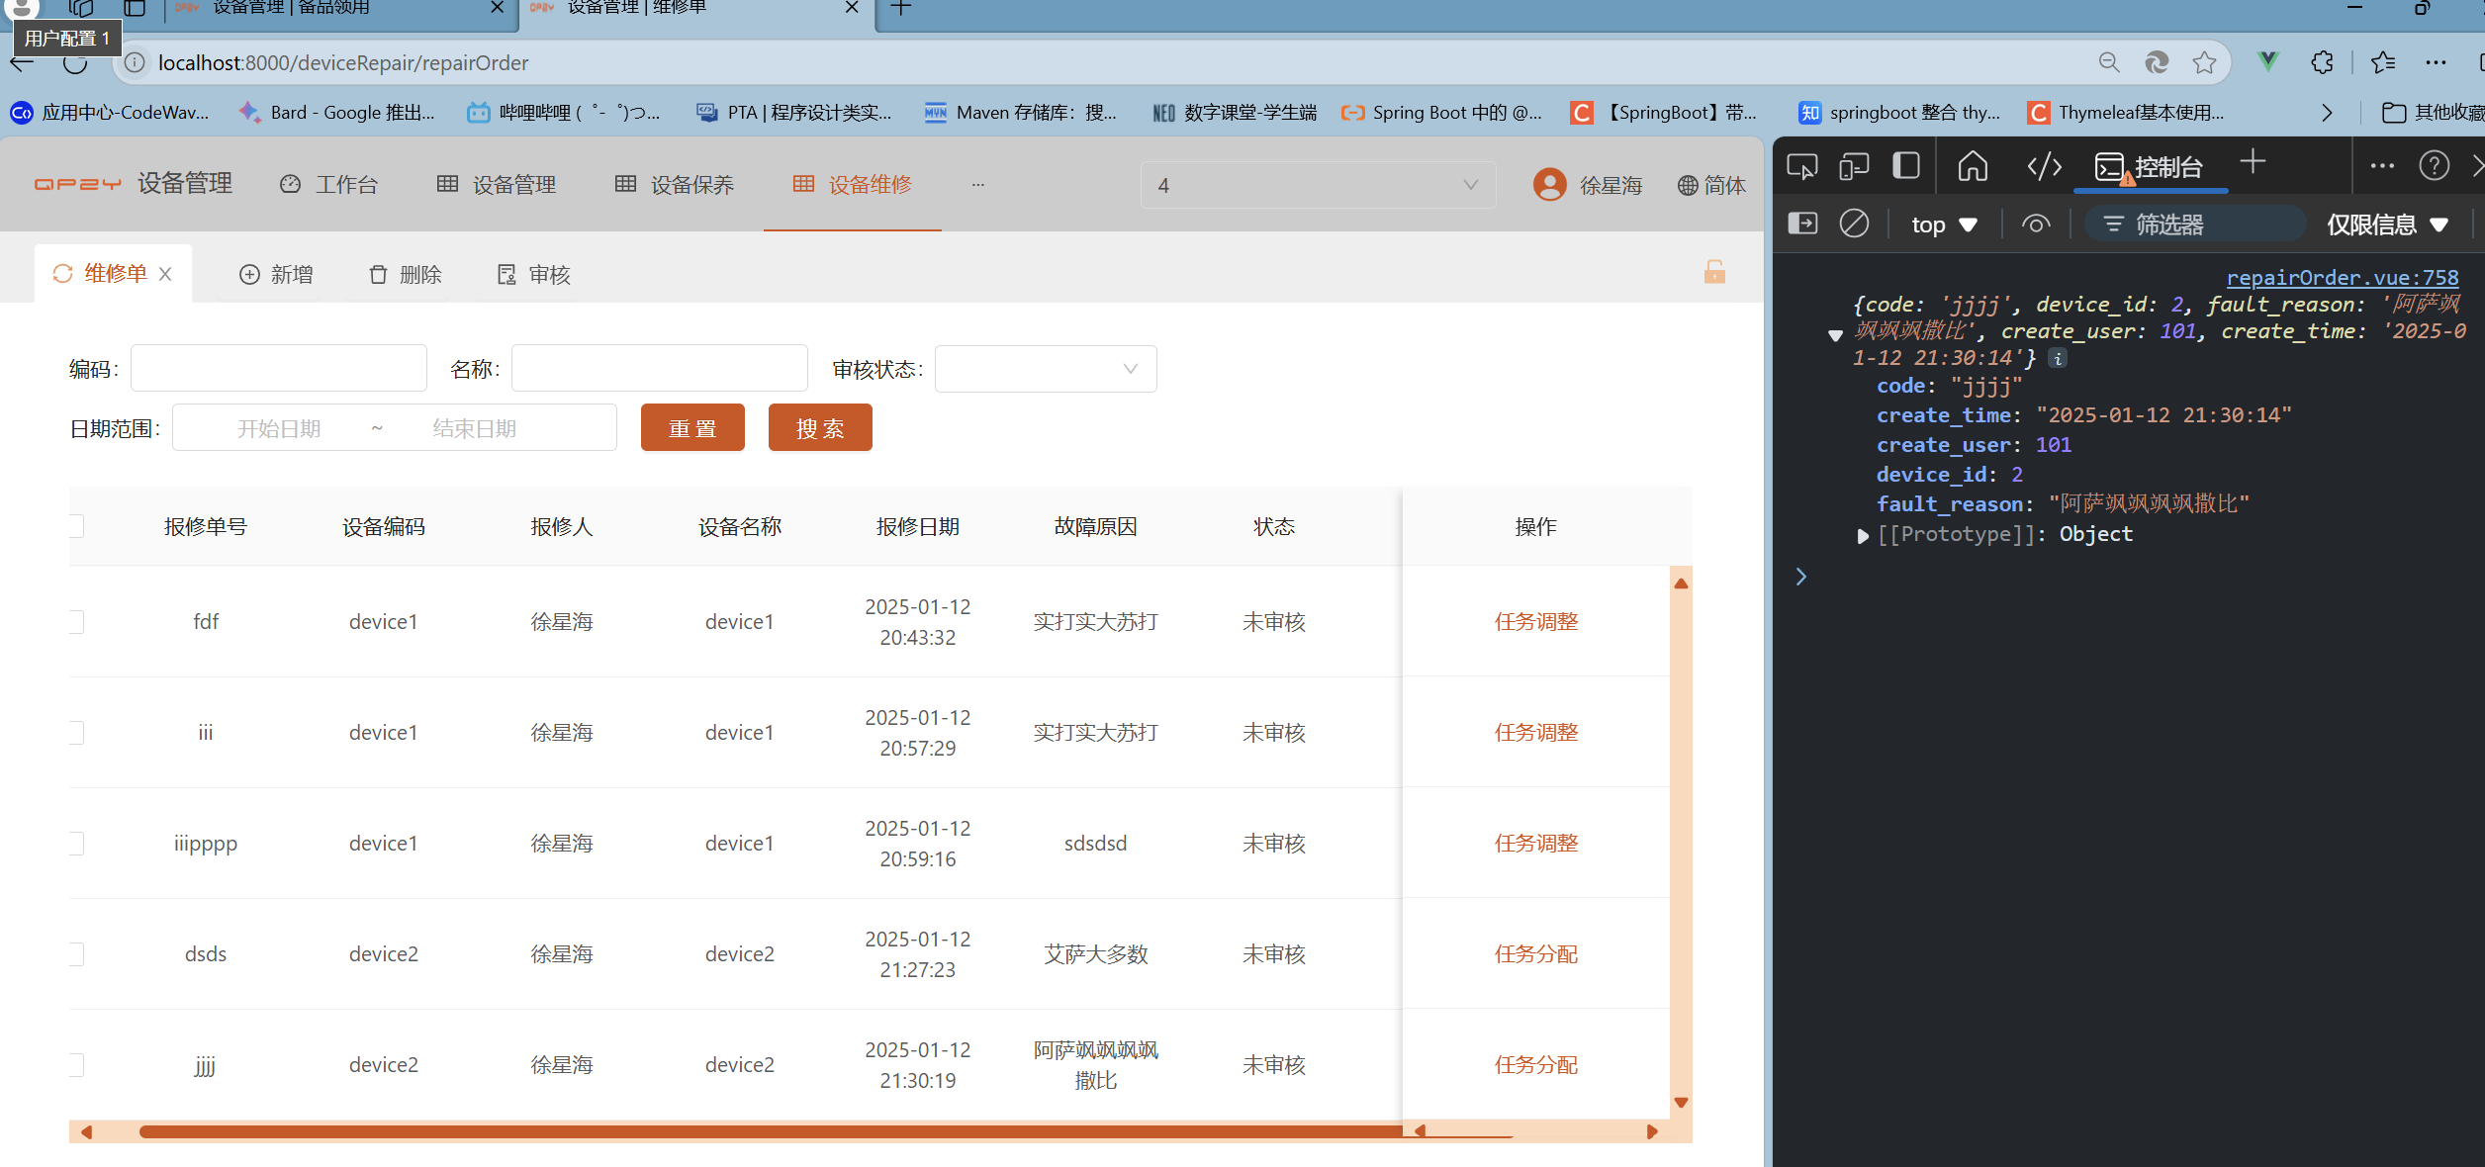
Task: Click the 编码 input field
Action: click(278, 369)
